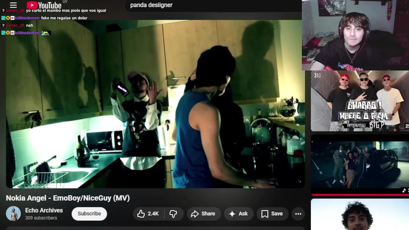The image size is (409, 230).
Task: Click killthedemon's emoji chat message
Action: (x=46, y=33)
